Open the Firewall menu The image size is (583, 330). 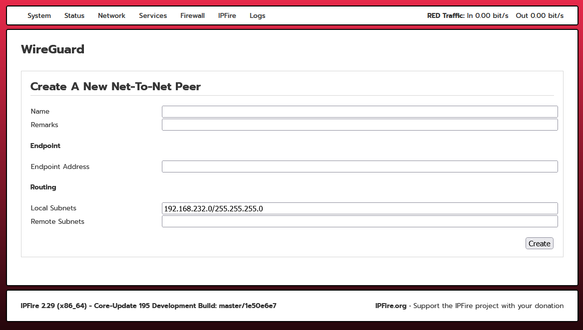pyautogui.click(x=193, y=15)
